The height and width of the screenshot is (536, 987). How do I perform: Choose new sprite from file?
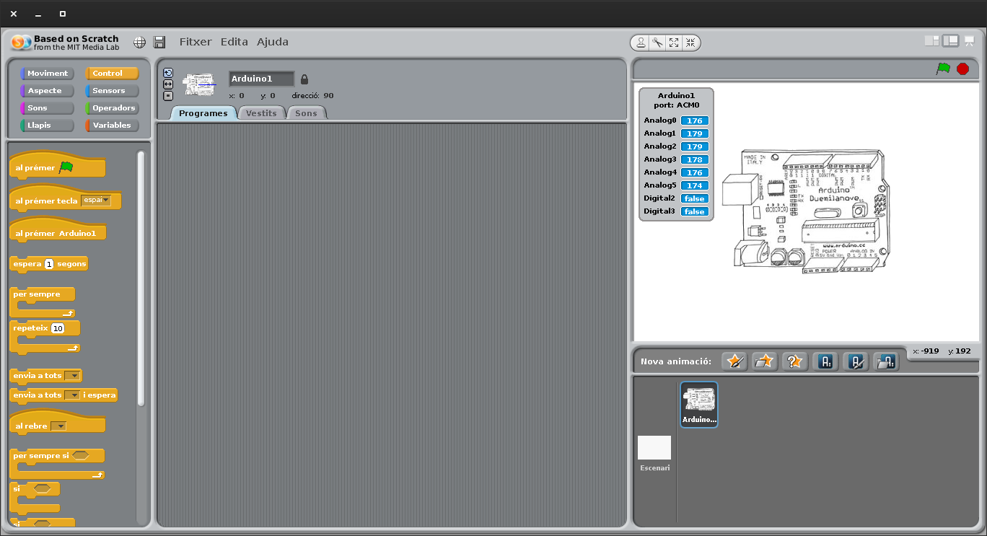(764, 361)
